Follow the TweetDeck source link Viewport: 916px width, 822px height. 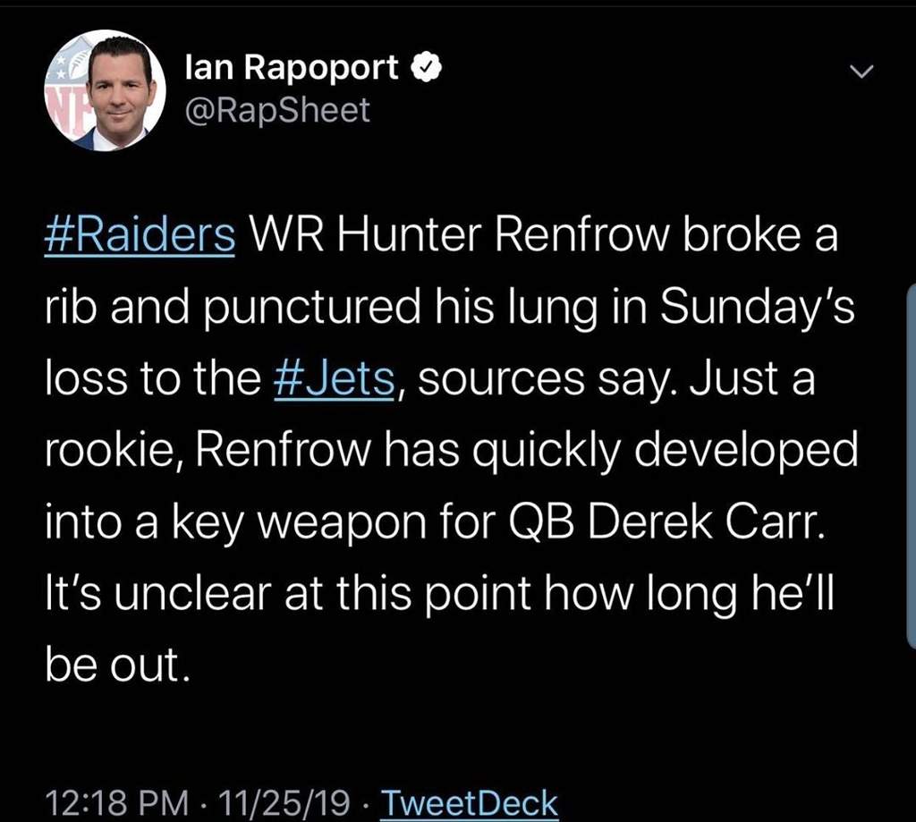click(470, 802)
